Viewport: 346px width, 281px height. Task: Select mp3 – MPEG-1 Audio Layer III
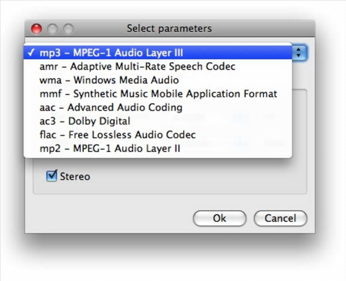111,53
